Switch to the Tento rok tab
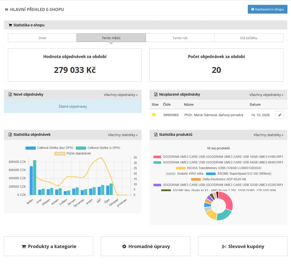This screenshot has height=267, width=291. [x=180, y=38]
